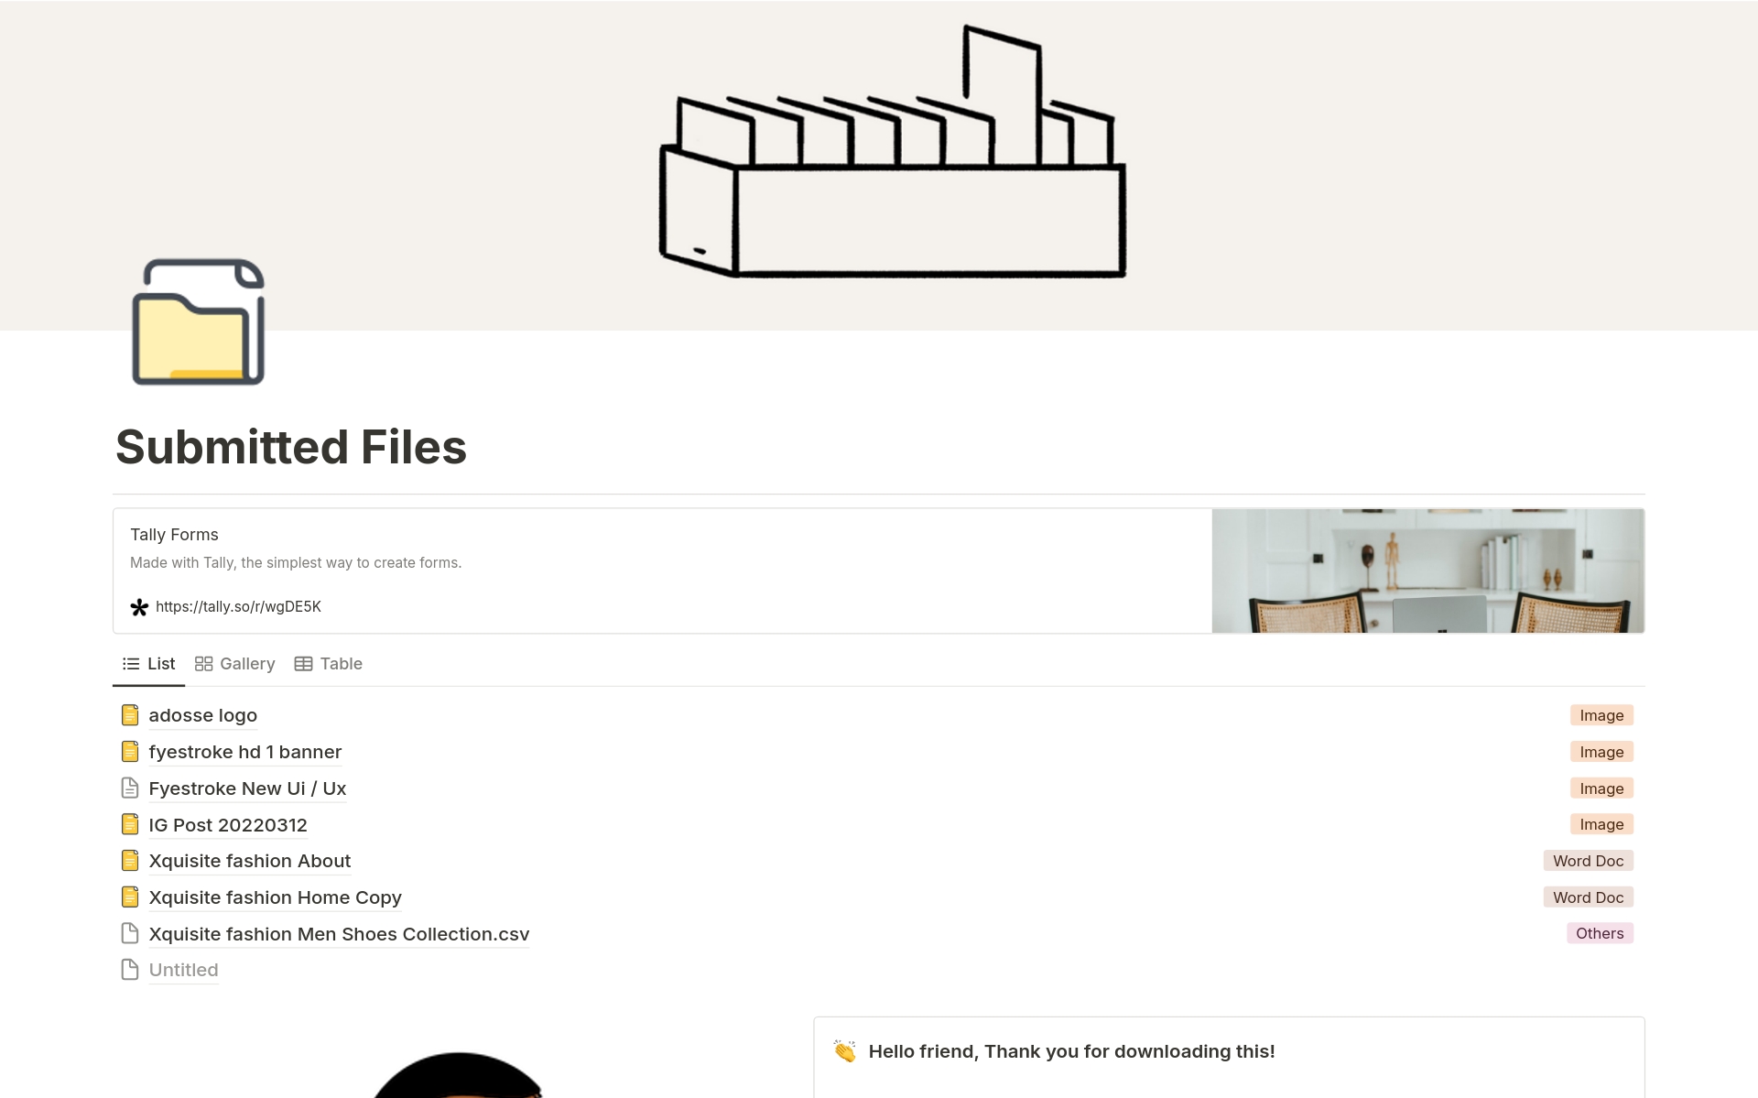
Task: Click the Image tag on adosse logo entry
Action: tap(1601, 714)
